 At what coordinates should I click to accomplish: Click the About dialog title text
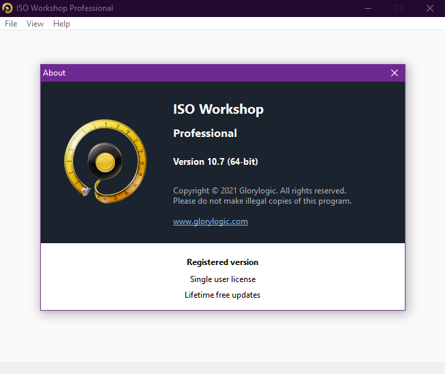[x=55, y=73]
